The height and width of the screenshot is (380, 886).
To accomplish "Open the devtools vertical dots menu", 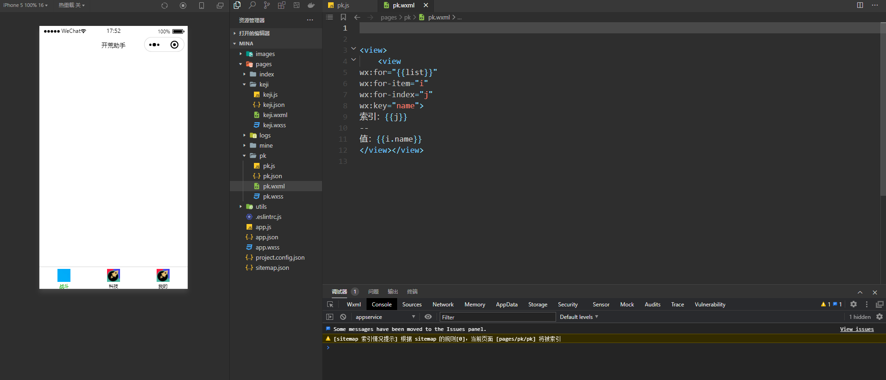I will pos(867,304).
